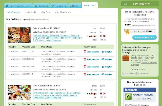Click PDF icon for voucher no. 4
The image size is (162, 106).
85,74
